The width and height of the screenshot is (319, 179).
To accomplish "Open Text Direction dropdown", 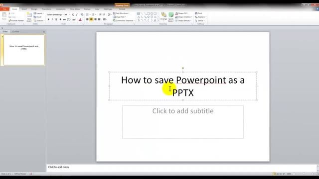I will coord(121,13).
